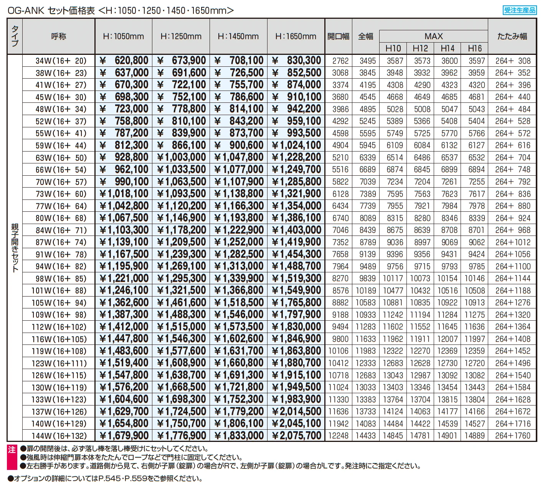Select the 34W(16+ 20) row label

click(x=61, y=61)
